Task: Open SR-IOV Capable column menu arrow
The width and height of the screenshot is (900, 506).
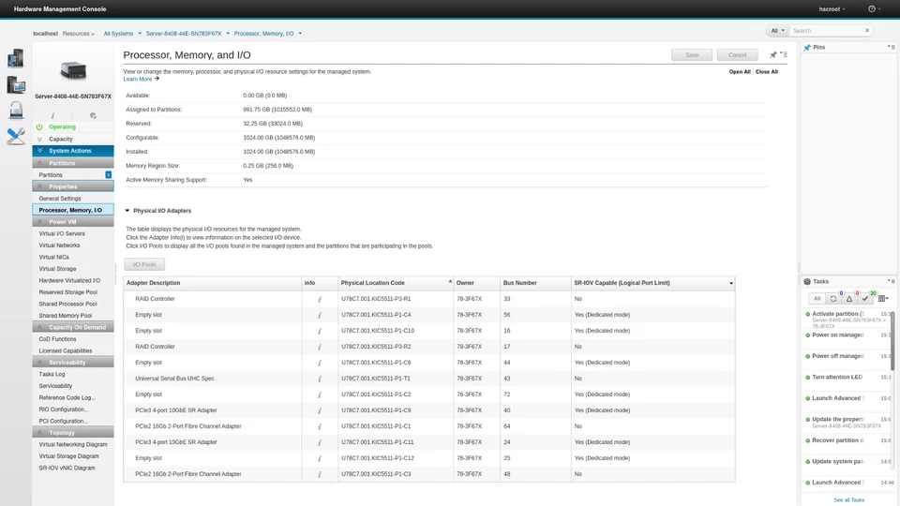Action: [731, 283]
